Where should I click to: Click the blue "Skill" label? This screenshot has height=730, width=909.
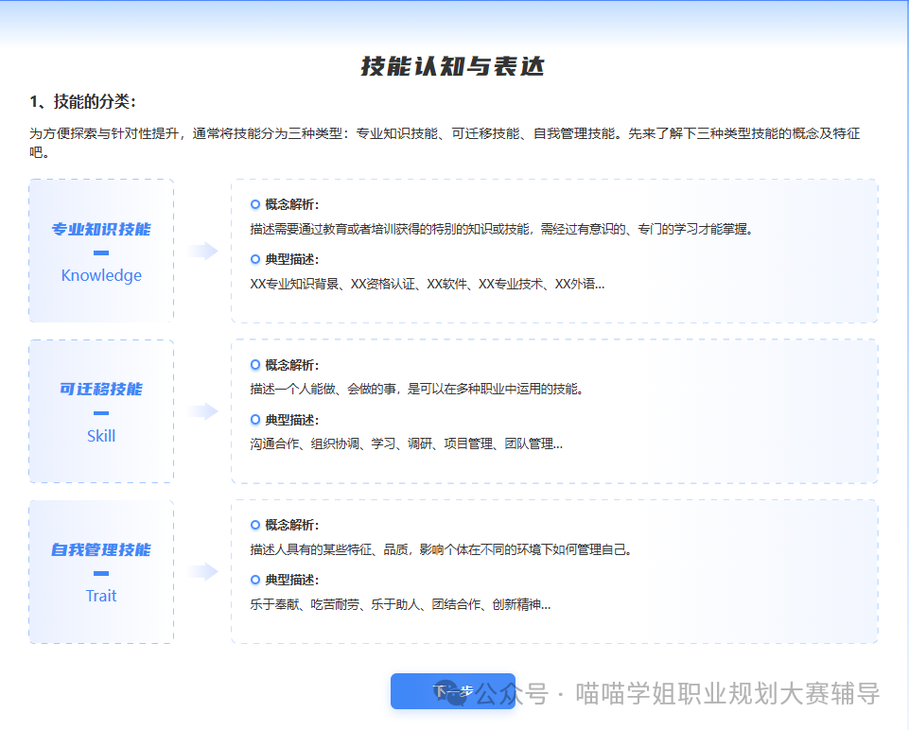101,436
